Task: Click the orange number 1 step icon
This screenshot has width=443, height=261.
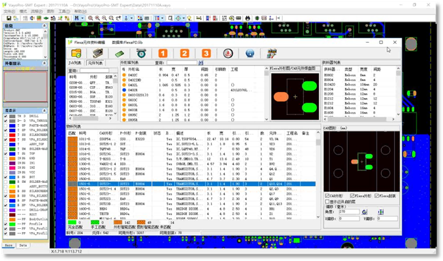Action: tap(163, 53)
